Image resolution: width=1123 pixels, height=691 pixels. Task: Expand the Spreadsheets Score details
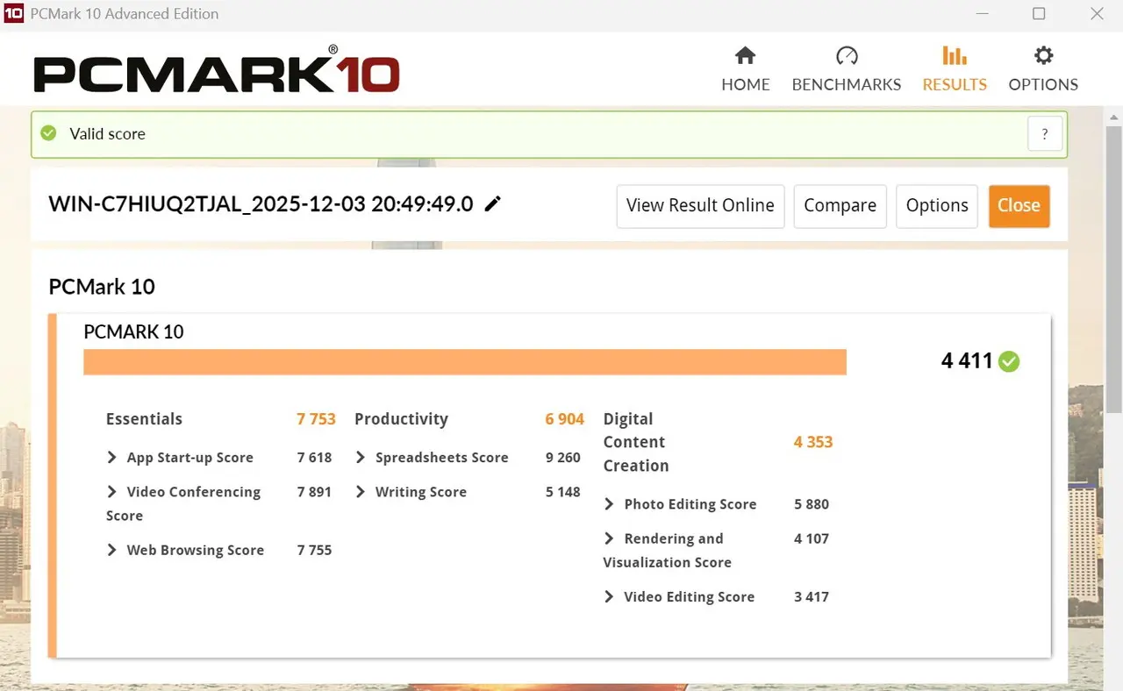[x=361, y=457]
